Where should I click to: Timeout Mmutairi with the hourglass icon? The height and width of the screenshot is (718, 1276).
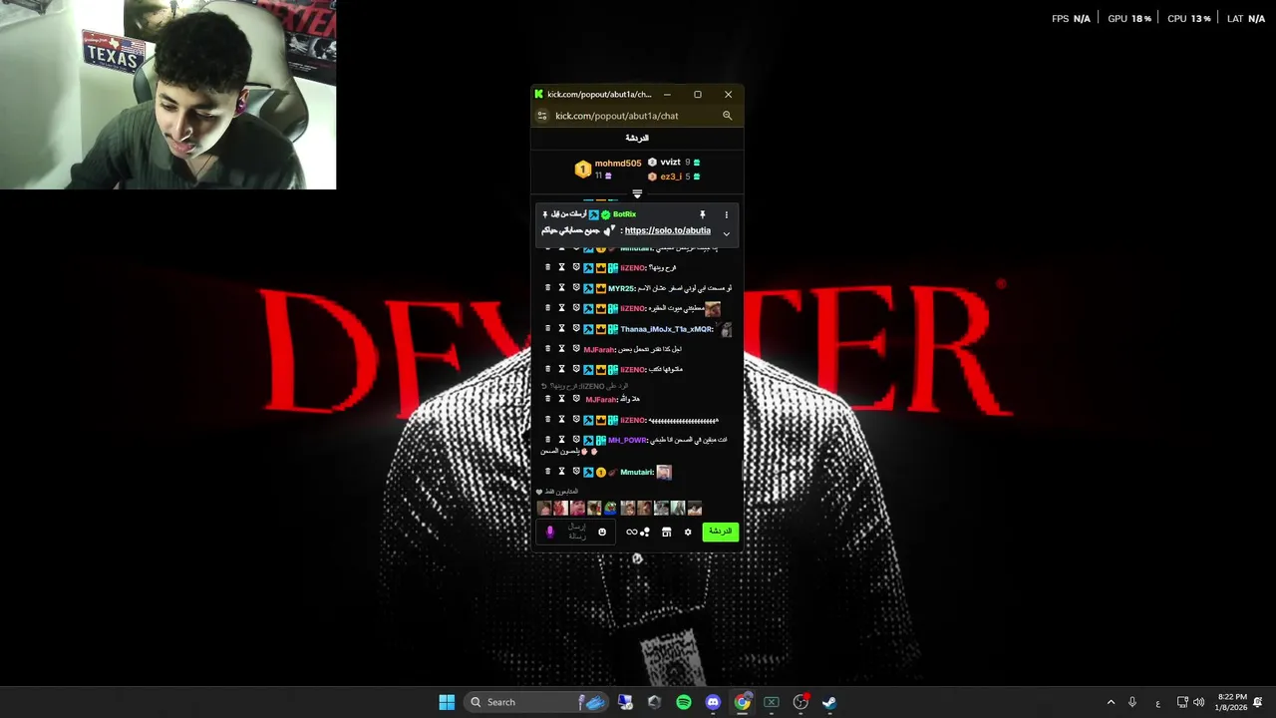click(561, 472)
